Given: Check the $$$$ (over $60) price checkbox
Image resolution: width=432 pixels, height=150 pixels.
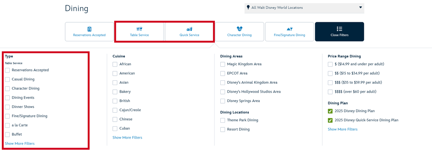Looking at the screenshot, I should 330,92.
